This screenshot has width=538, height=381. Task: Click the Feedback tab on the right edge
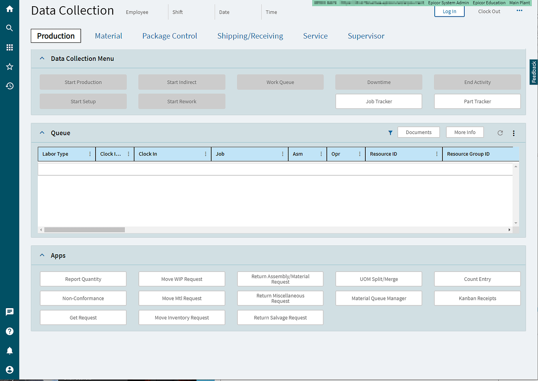click(x=533, y=72)
